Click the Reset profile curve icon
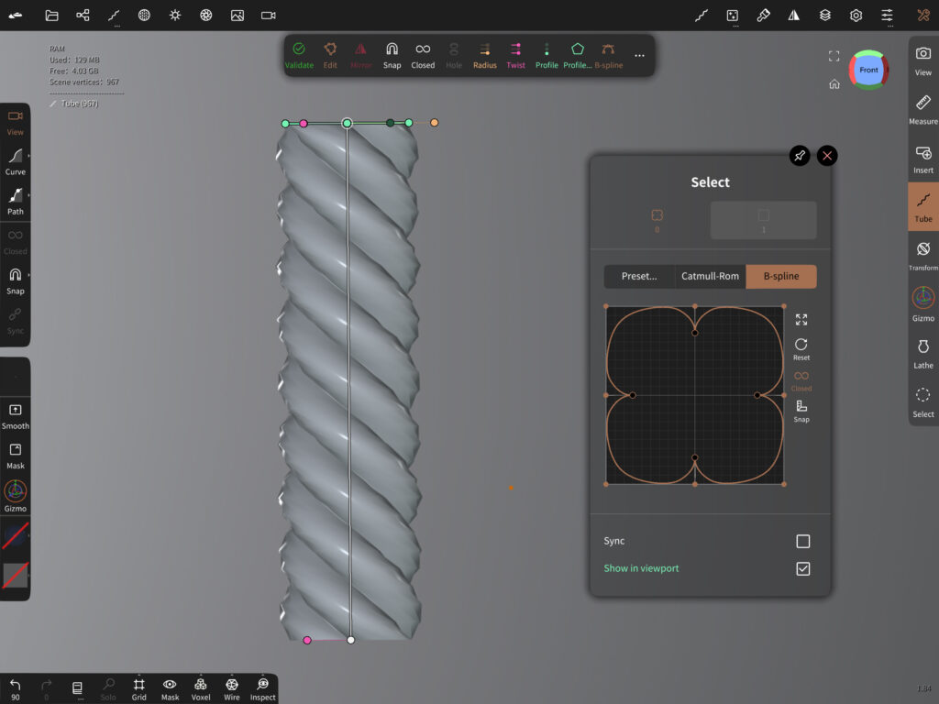 tap(801, 348)
